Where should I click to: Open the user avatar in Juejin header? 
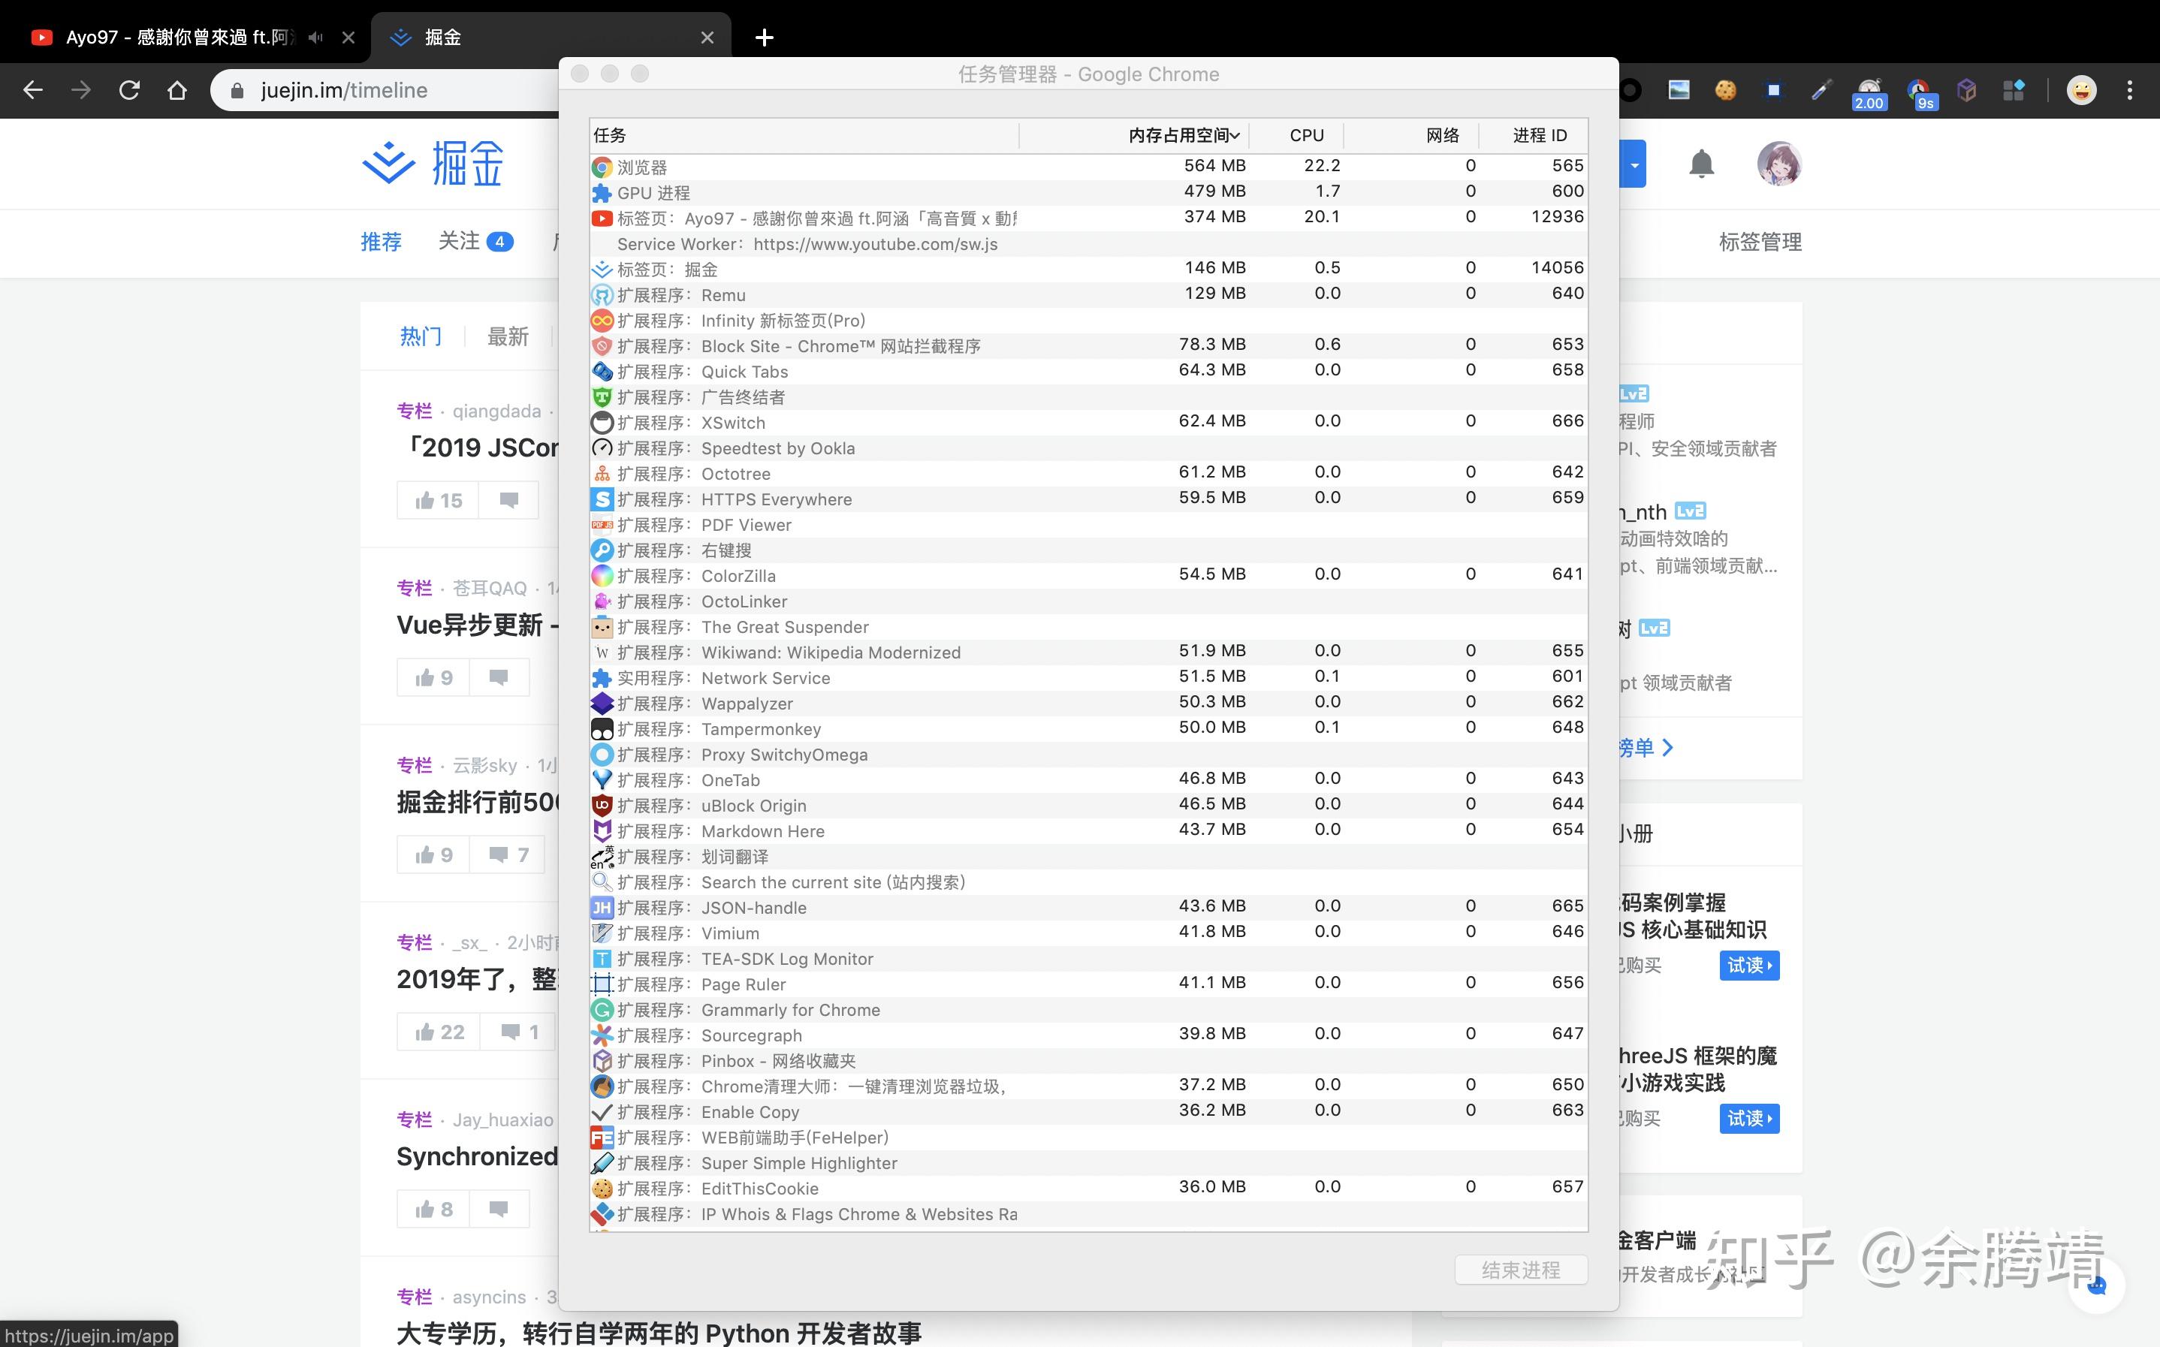coord(1778,164)
